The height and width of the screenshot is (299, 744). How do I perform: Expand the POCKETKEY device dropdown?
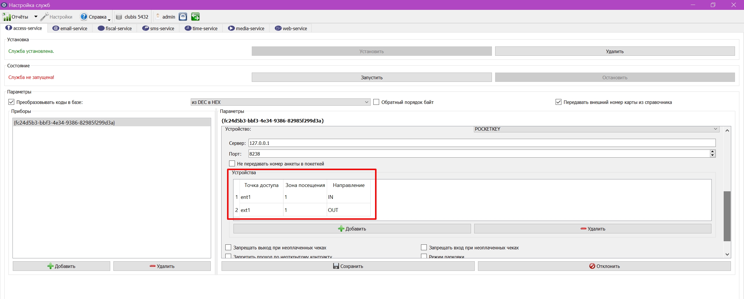point(596,129)
